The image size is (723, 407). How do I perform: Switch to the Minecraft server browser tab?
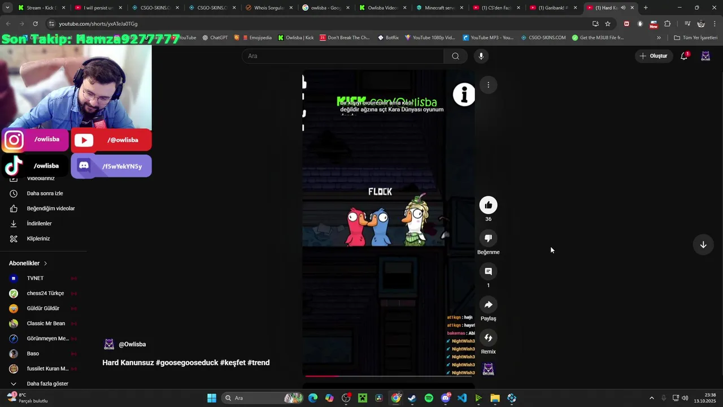point(439,8)
